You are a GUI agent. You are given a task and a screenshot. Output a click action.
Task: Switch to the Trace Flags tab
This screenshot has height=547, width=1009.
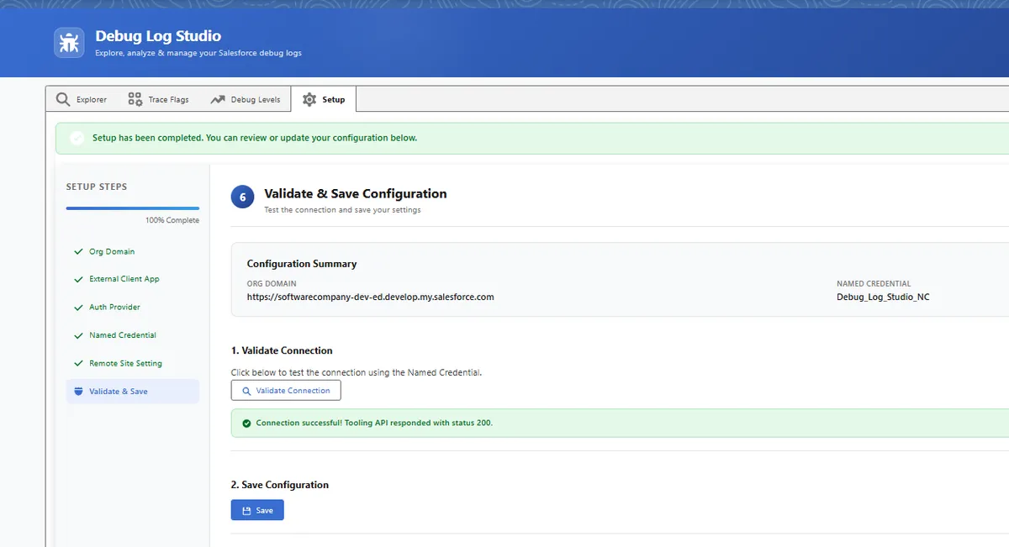tap(158, 99)
